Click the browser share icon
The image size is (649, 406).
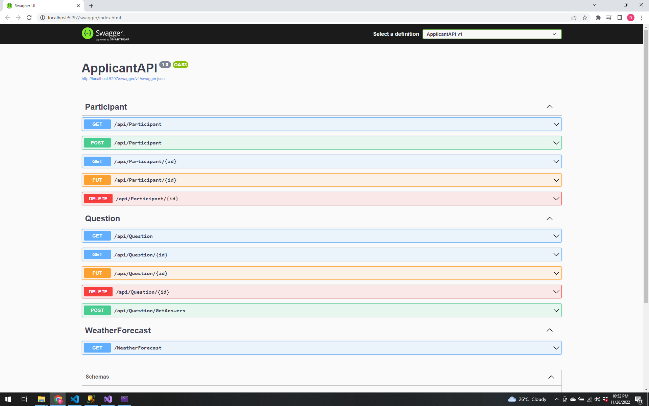574,18
